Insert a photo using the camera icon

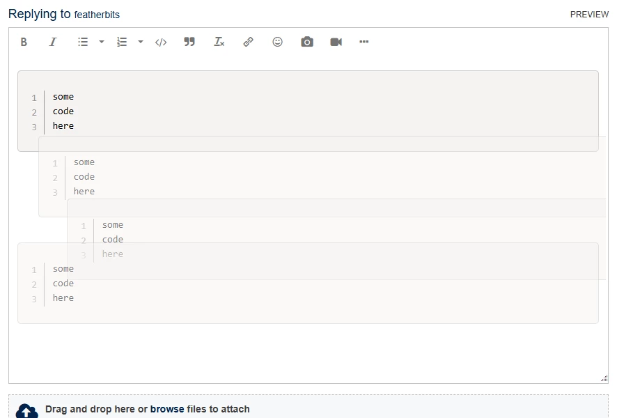coord(307,42)
